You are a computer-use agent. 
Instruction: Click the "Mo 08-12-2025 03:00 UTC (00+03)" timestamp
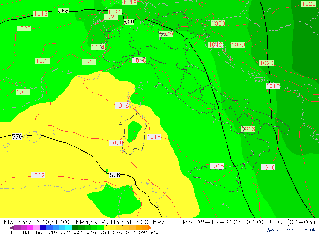click(x=249, y=222)
